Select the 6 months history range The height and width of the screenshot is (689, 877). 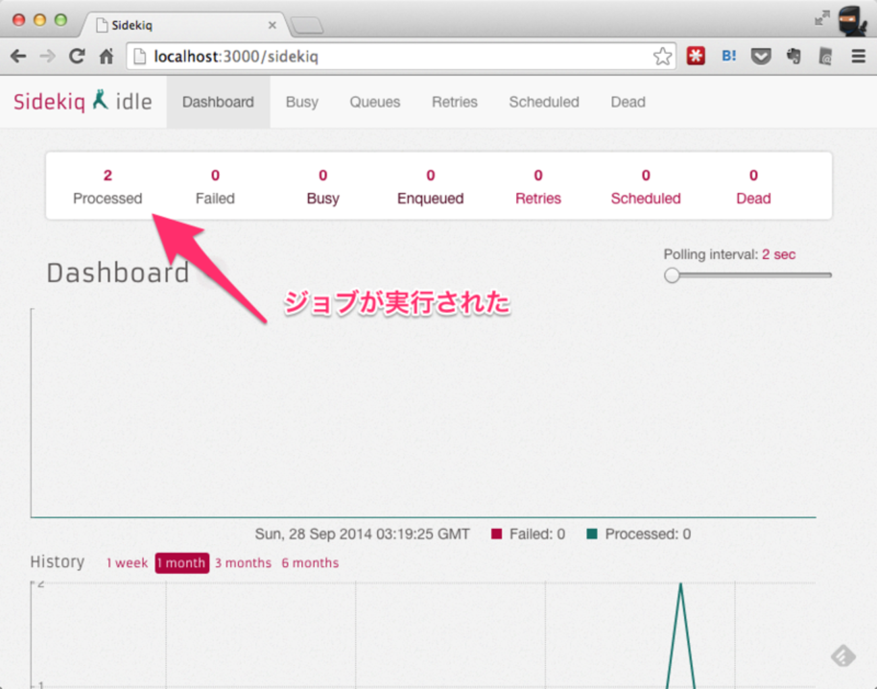310,563
